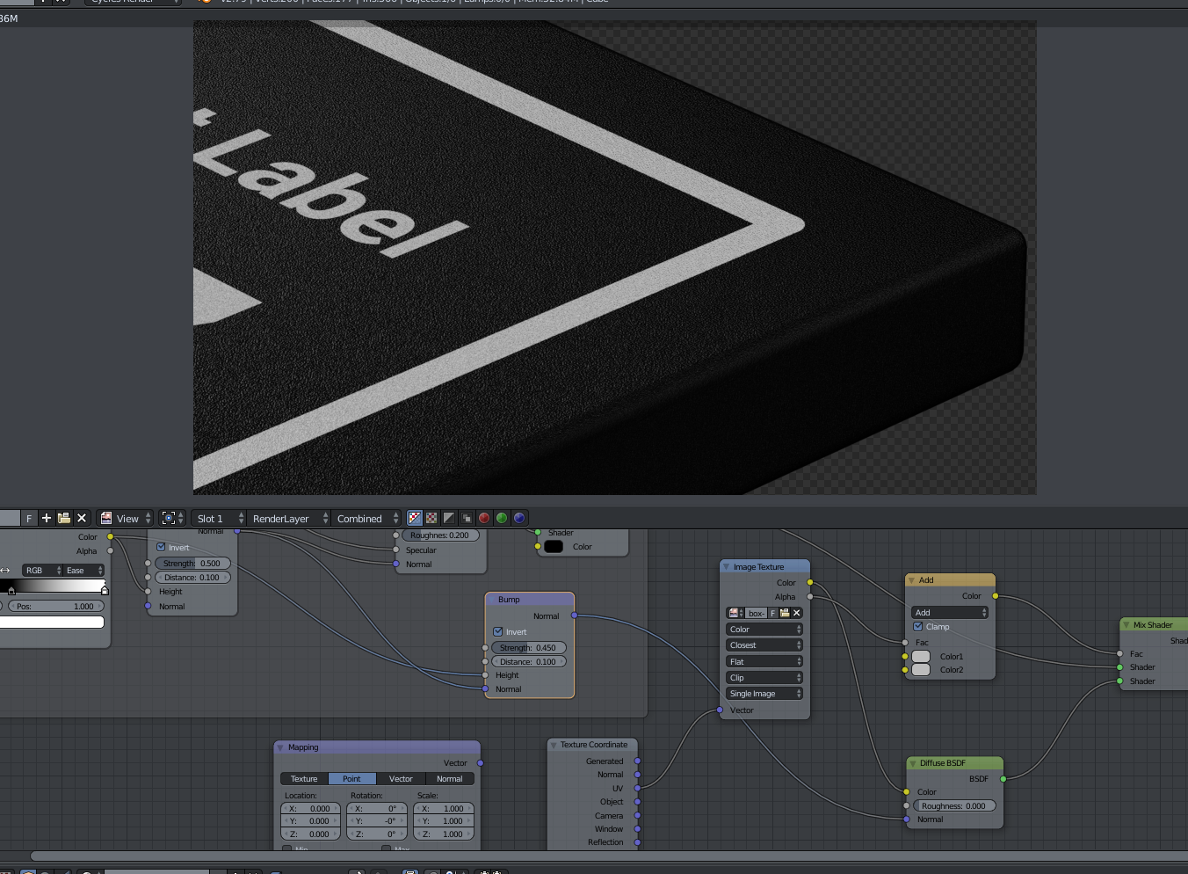1188x874 pixels.
Task: Select Vector type in Mapping node
Action: pos(401,779)
